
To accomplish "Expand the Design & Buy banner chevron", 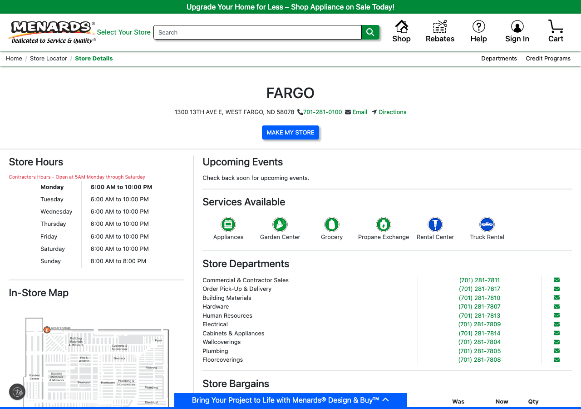I will pos(386,400).
